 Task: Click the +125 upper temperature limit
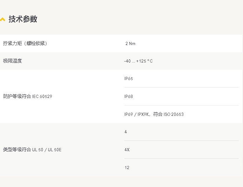pyautogui.click(x=141, y=61)
